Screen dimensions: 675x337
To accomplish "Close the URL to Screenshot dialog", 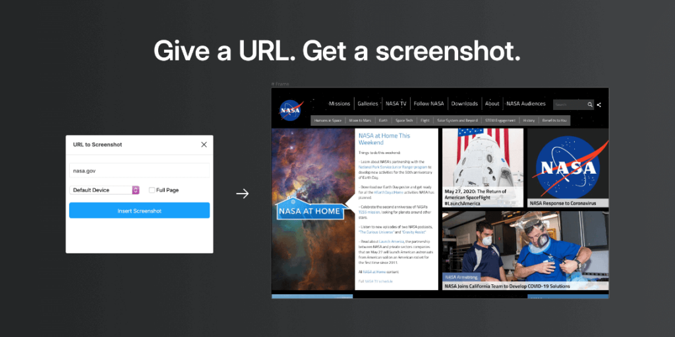I will pos(204,144).
